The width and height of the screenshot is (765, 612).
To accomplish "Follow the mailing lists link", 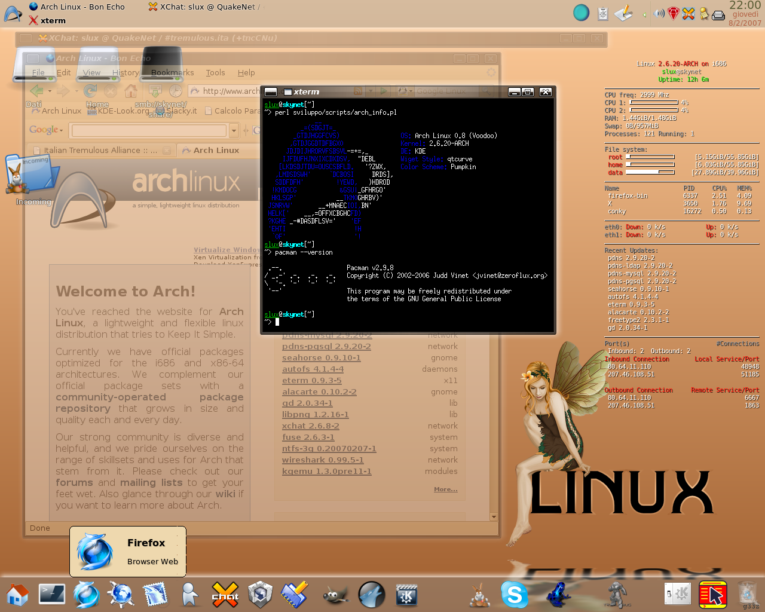I will point(151,482).
